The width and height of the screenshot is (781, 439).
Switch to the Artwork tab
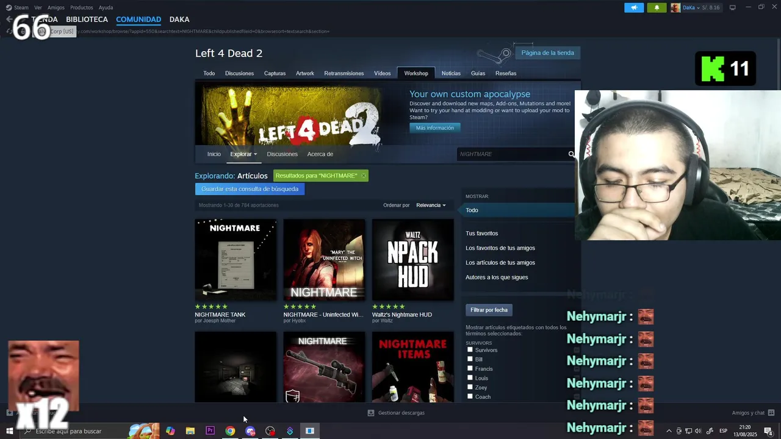click(x=305, y=73)
